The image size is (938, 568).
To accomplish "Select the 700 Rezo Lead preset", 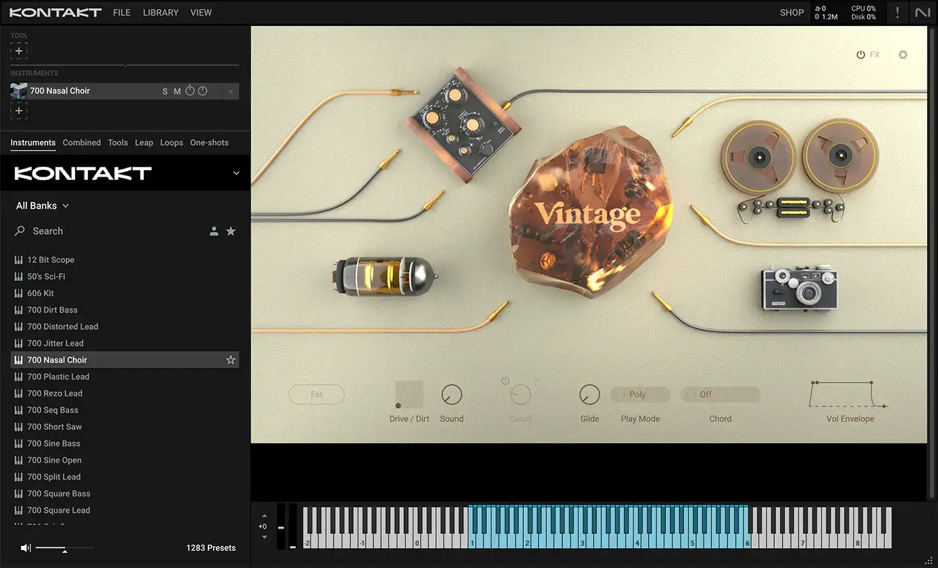I will coord(125,393).
